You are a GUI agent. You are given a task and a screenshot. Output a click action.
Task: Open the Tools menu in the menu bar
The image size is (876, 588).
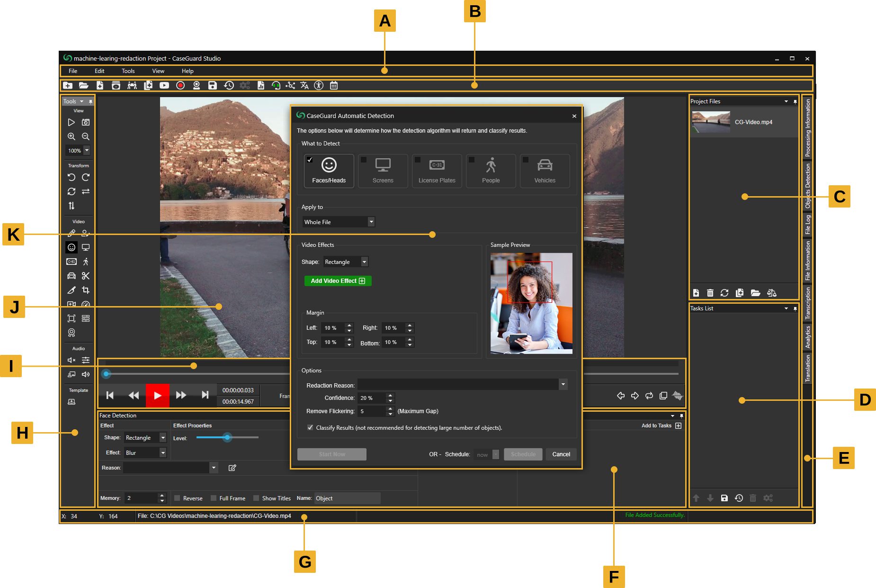(128, 71)
